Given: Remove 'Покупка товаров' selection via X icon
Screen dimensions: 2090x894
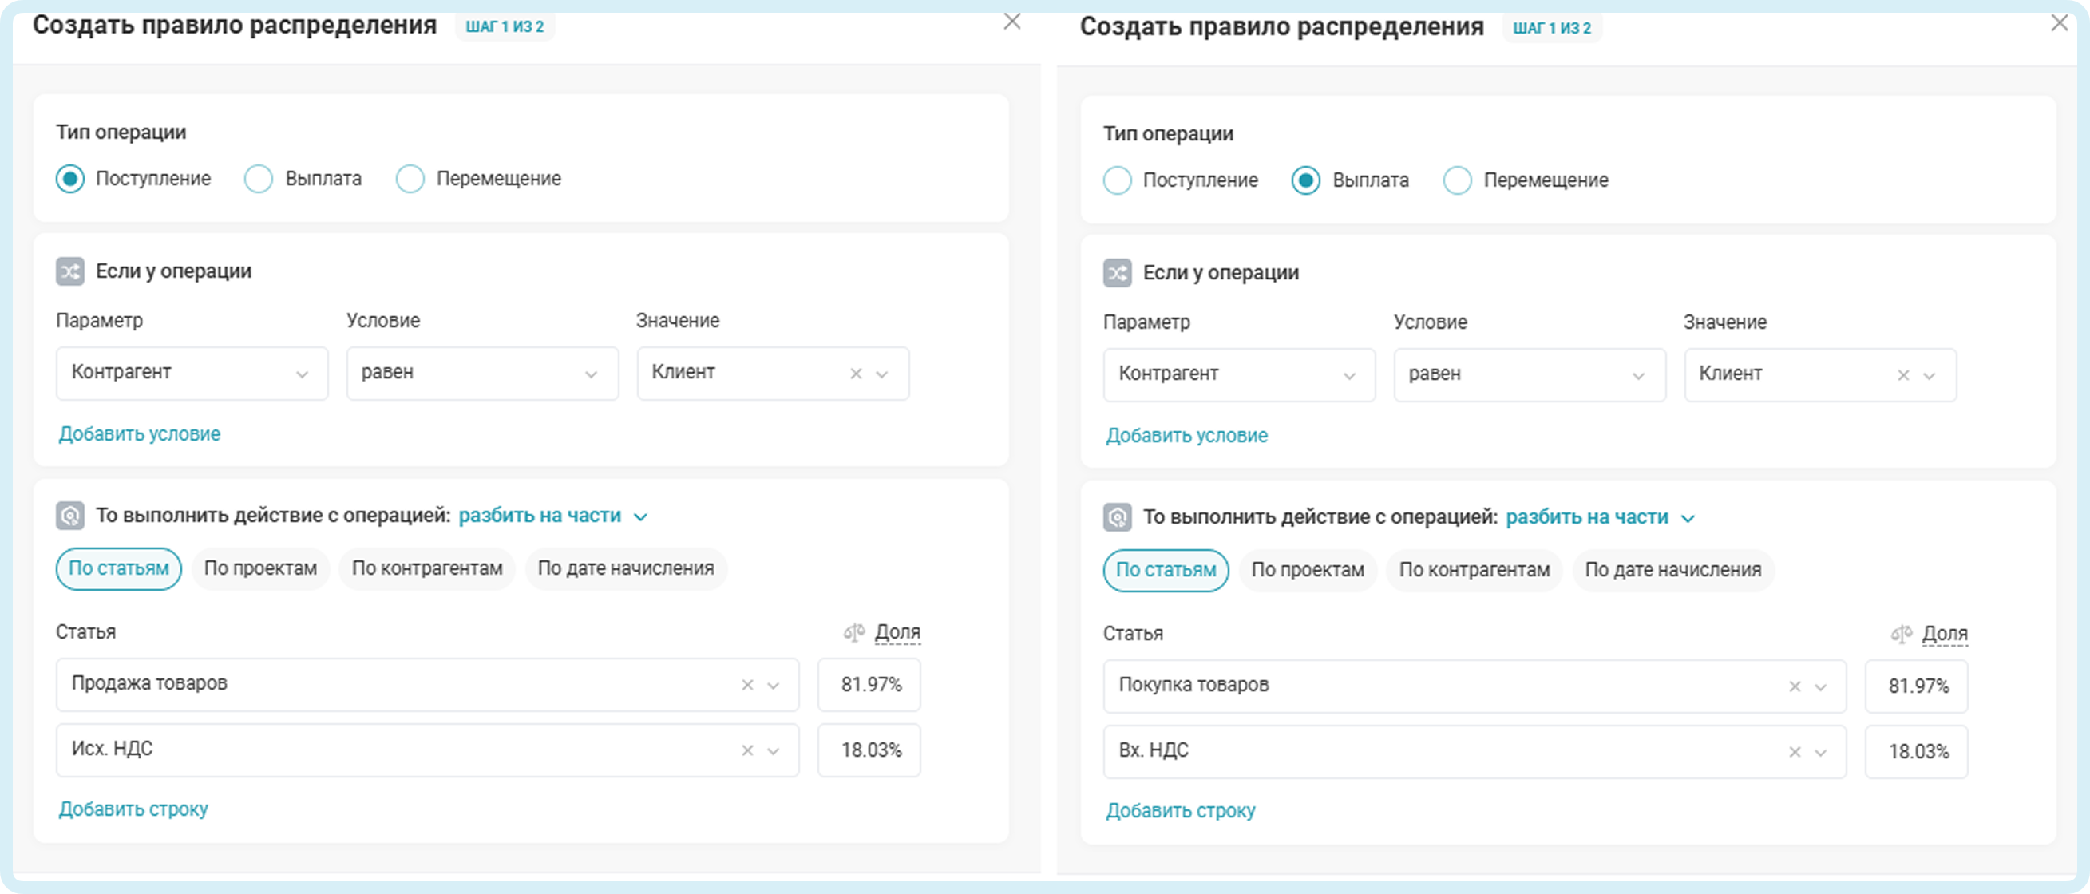Looking at the screenshot, I should click(x=1795, y=687).
